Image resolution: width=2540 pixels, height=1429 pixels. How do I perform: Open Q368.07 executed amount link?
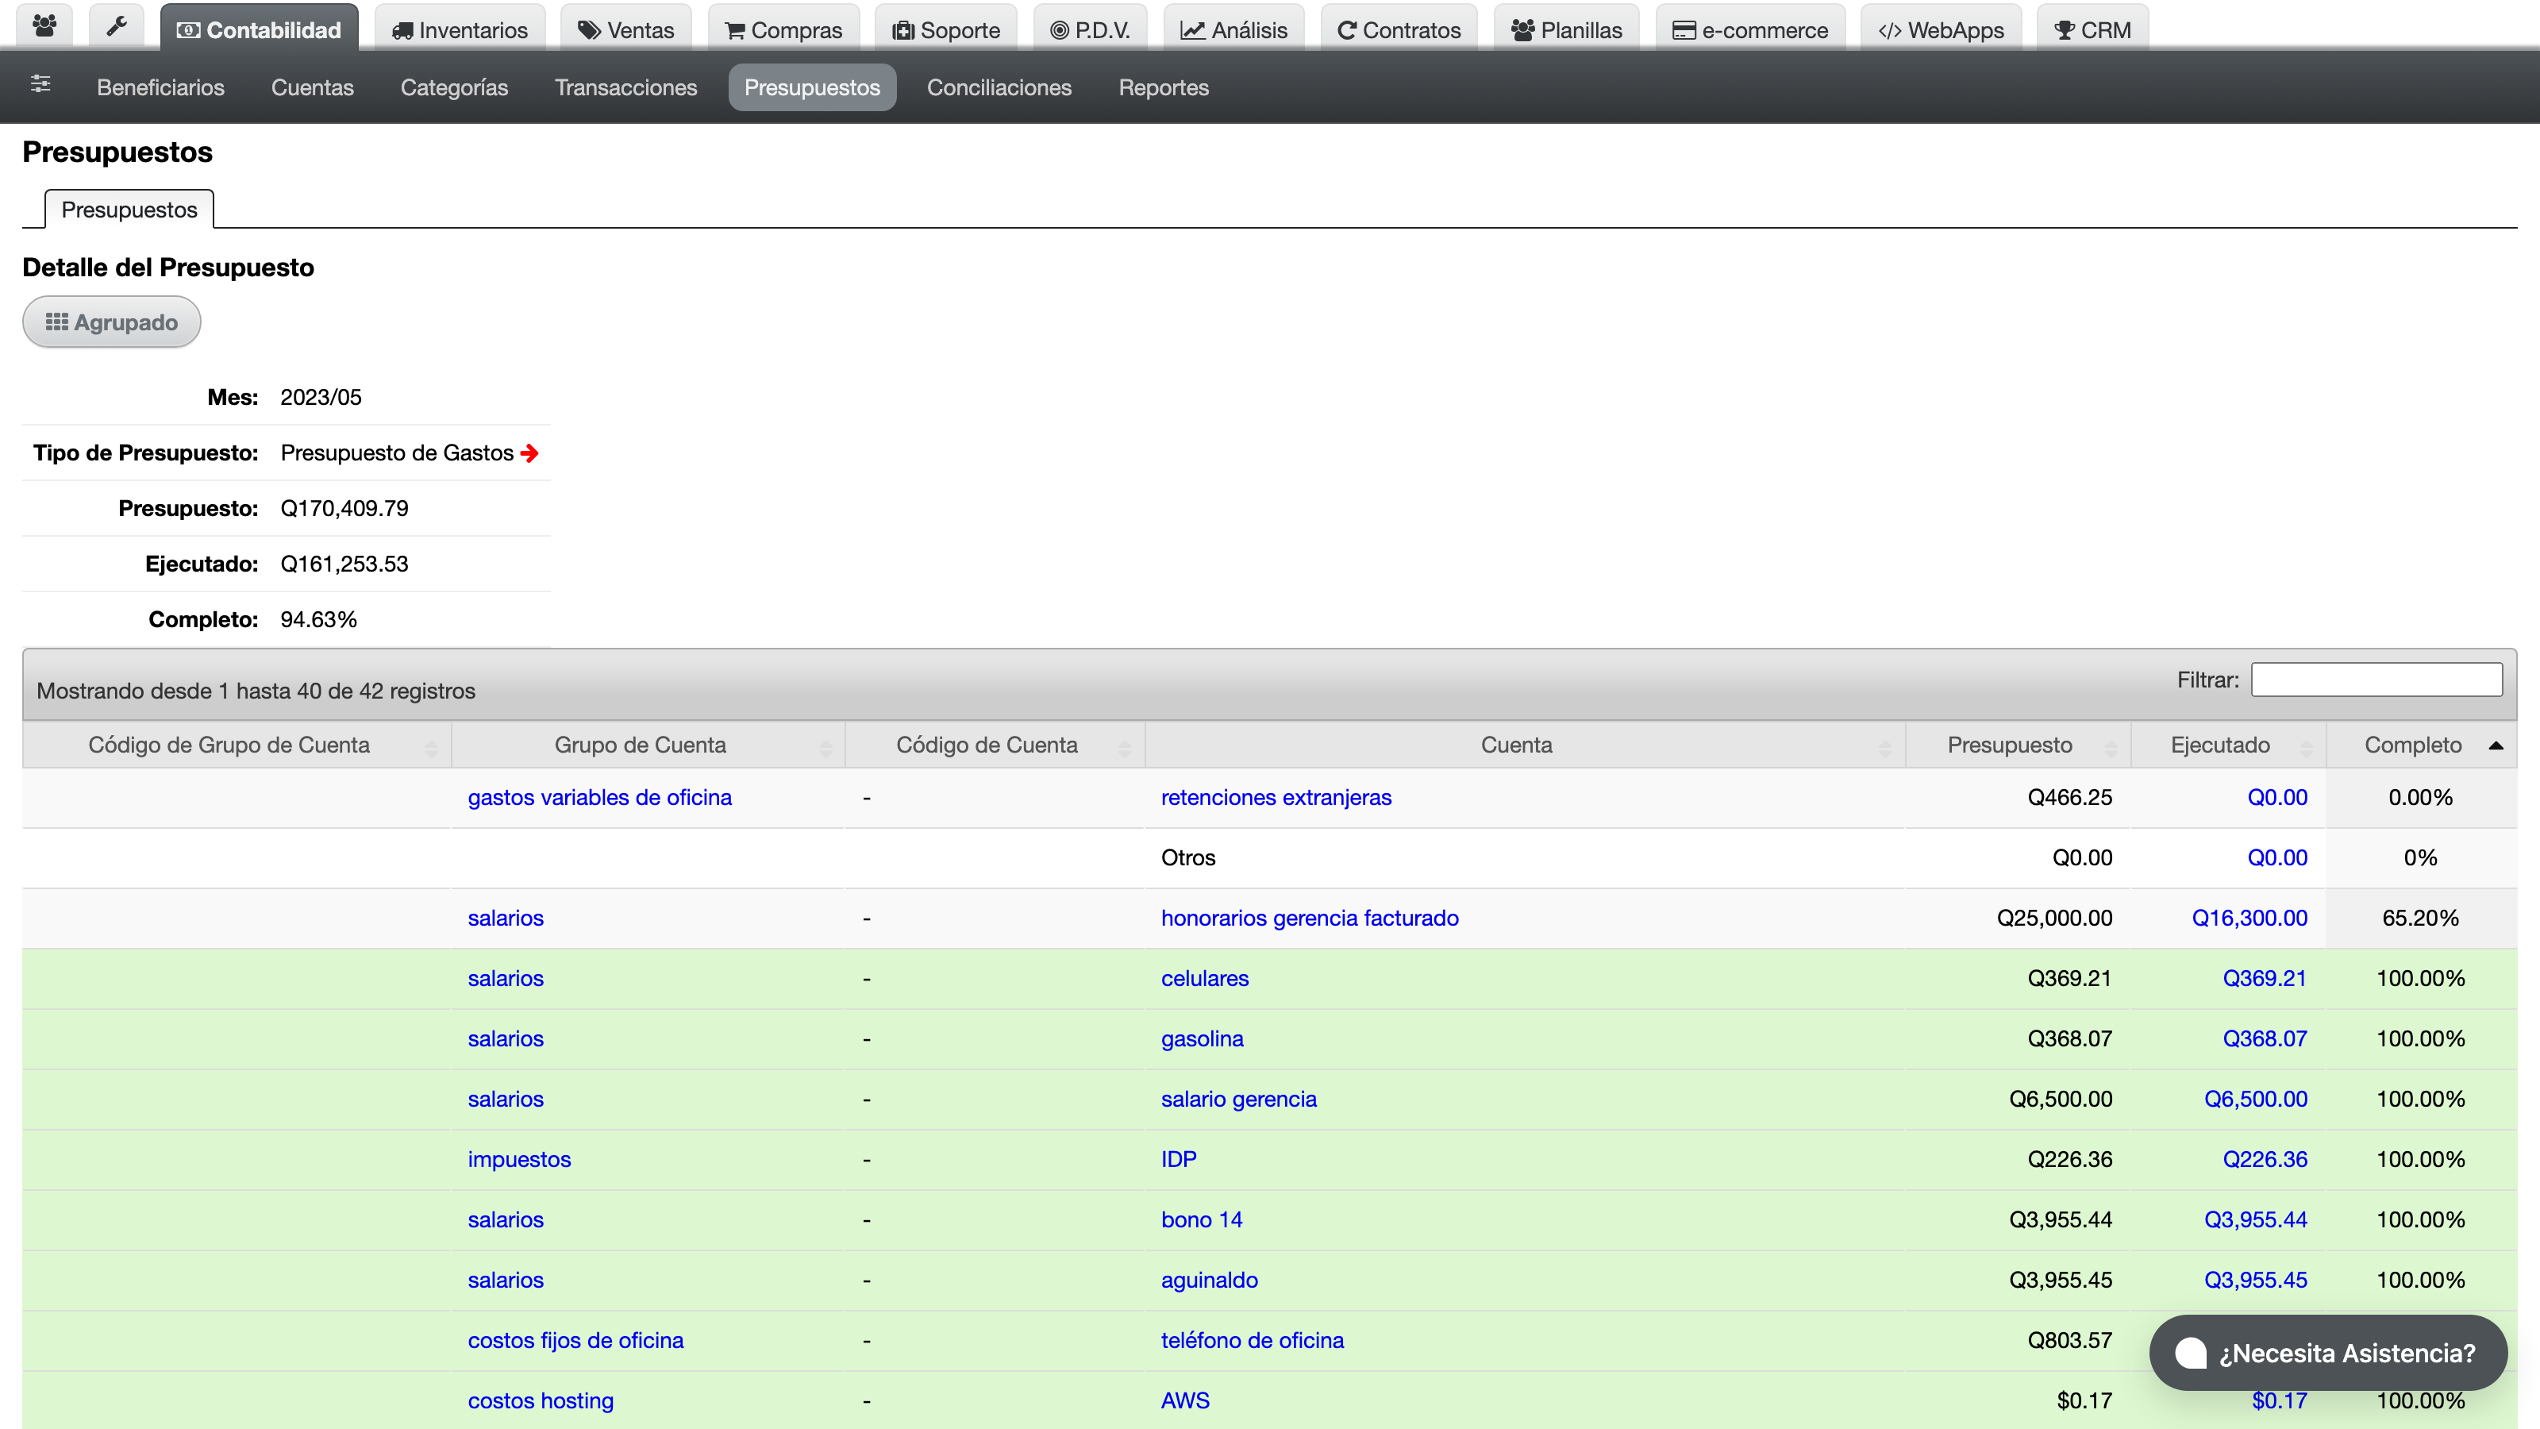(x=2264, y=1038)
